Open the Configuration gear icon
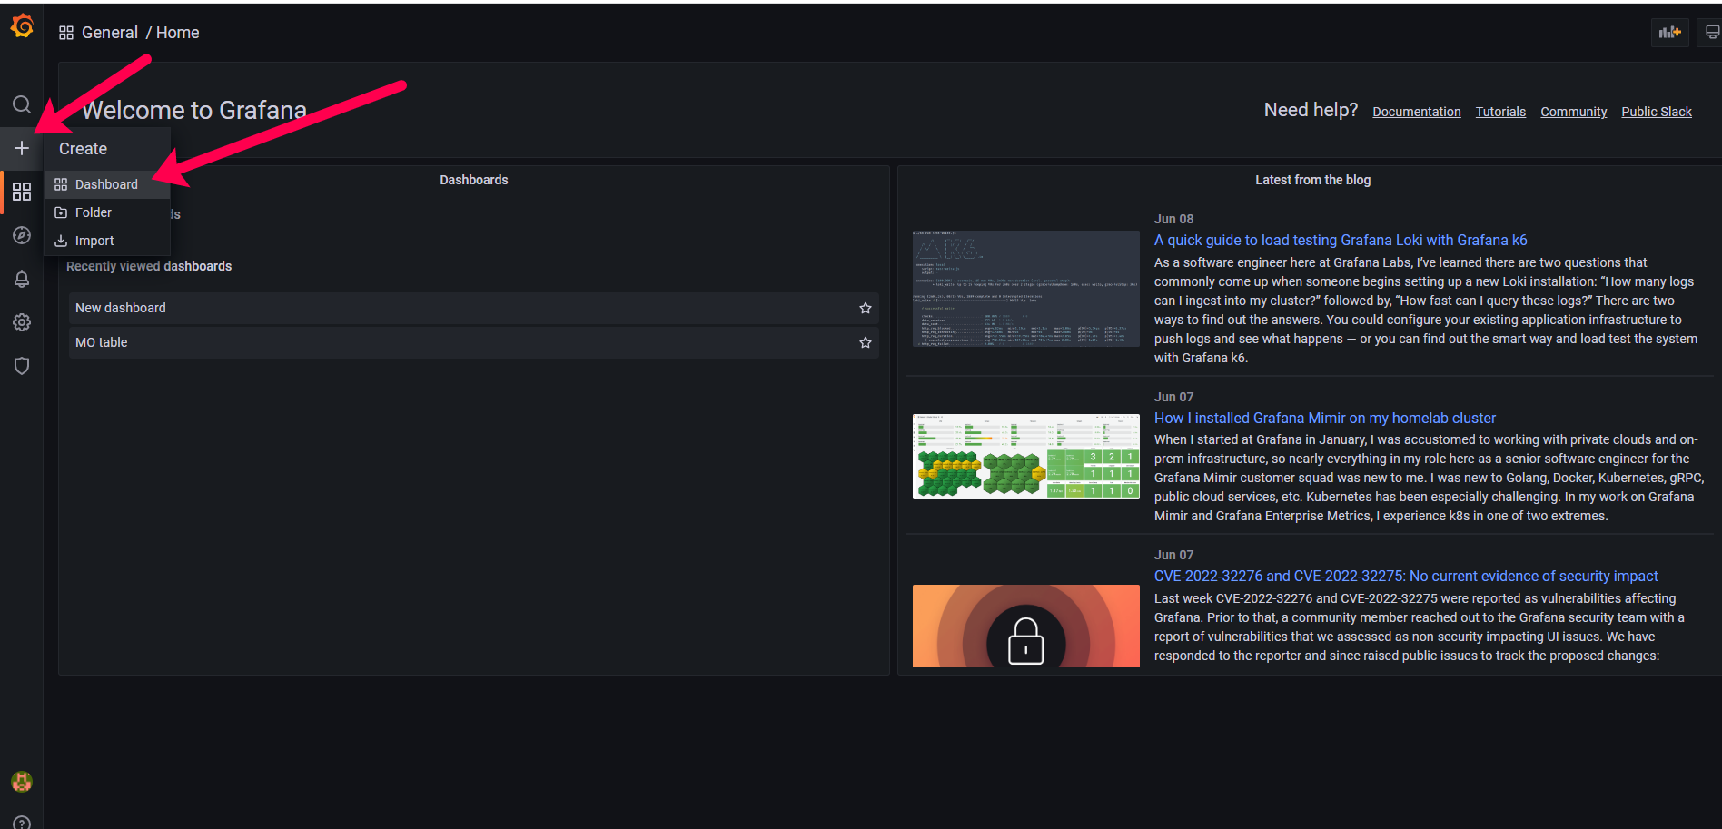1722x829 pixels. pos(22,322)
